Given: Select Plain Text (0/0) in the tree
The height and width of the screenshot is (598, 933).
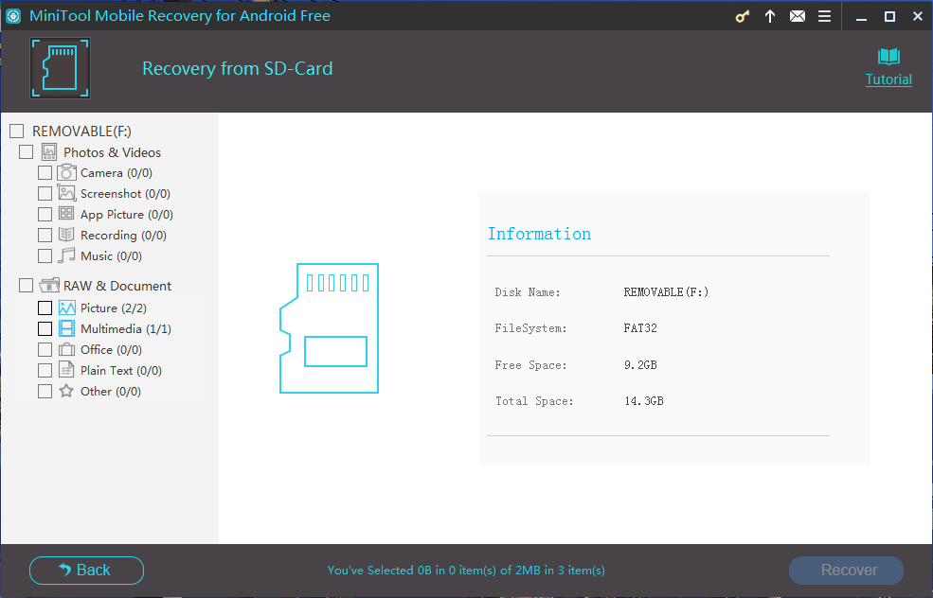Looking at the screenshot, I should (x=121, y=370).
